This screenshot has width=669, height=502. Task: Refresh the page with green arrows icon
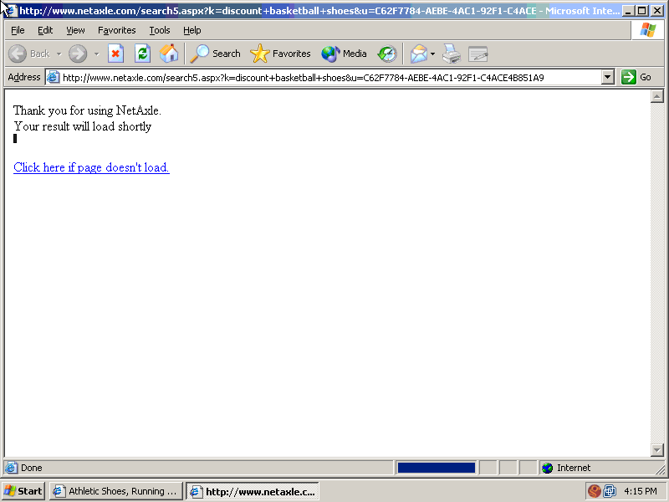142,54
